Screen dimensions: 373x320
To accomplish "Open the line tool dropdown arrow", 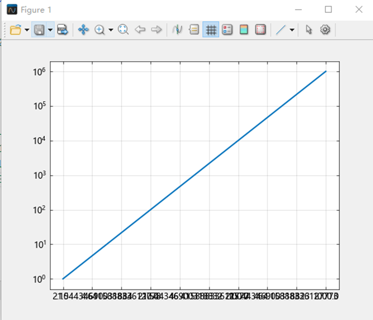I will coord(292,30).
